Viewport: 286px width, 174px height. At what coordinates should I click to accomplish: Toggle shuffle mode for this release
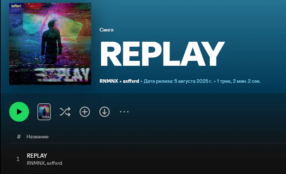coord(65,112)
